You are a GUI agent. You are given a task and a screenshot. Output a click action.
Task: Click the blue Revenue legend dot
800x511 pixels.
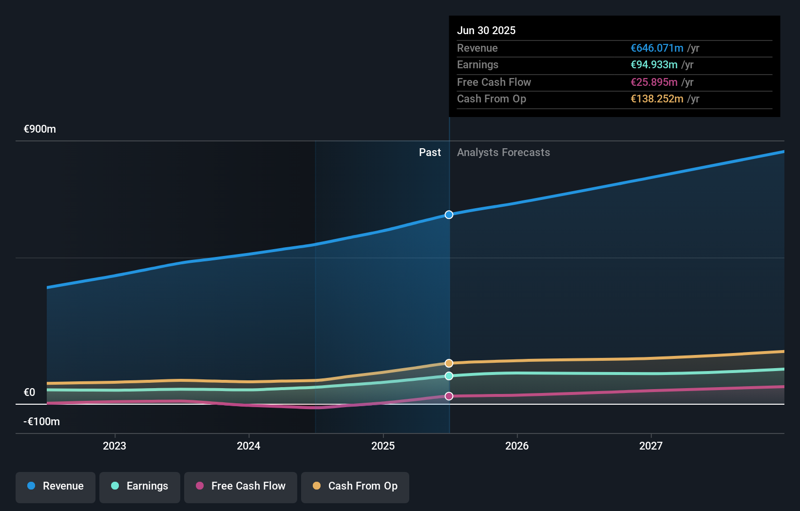click(x=30, y=486)
